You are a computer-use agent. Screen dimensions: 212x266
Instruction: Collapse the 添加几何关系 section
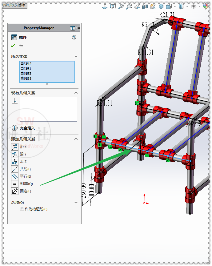pos(76,139)
